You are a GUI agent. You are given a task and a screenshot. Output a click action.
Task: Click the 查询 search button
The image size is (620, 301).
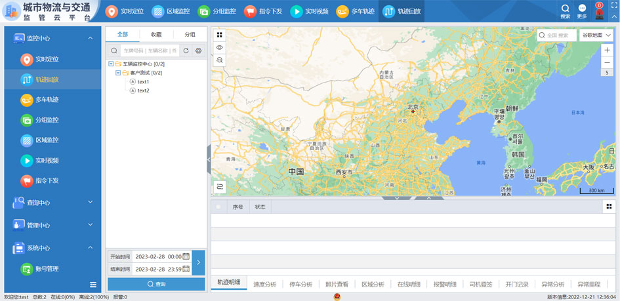pos(156,284)
